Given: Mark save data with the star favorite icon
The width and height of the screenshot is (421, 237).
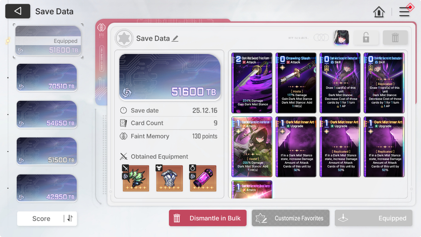Looking at the screenshot, I should [x=124, y=38].
